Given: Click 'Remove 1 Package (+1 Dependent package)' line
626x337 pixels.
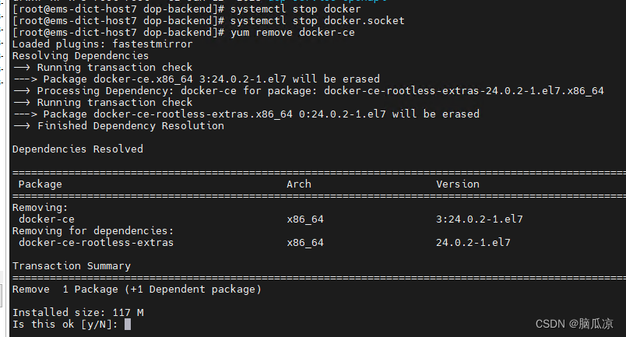Looking at the screenshot, I should point(136,289).
